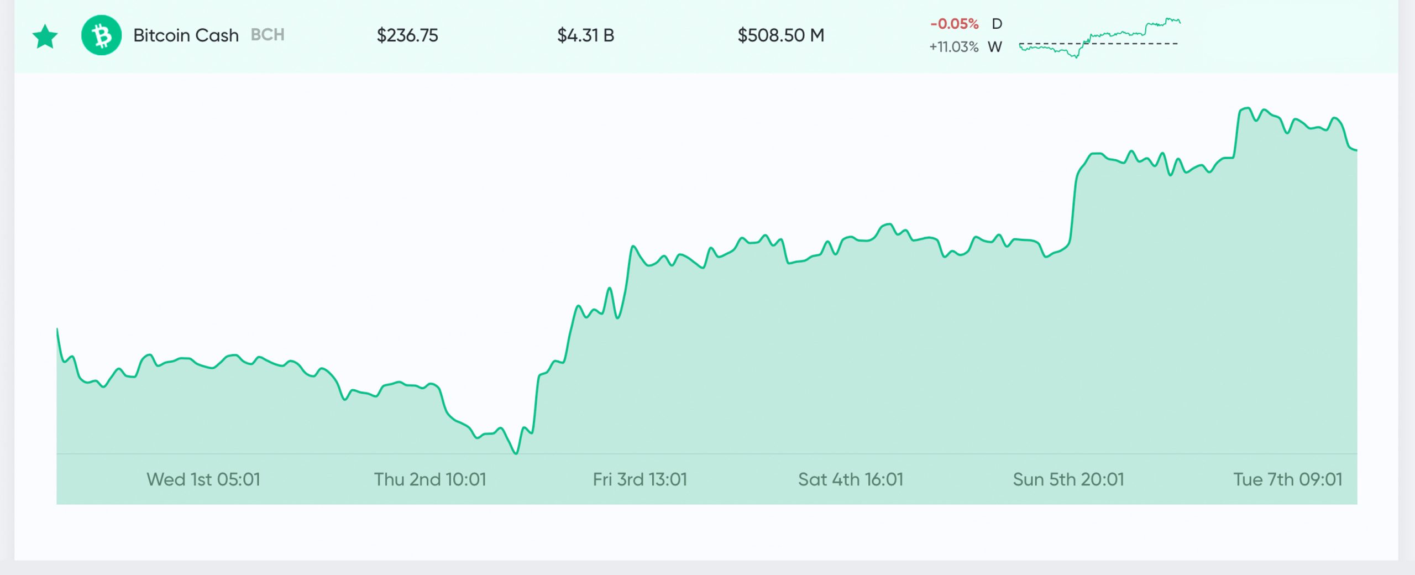
Task: Click the Fri 3rd 13:01 axis label
Action: (x=640, y=479)
